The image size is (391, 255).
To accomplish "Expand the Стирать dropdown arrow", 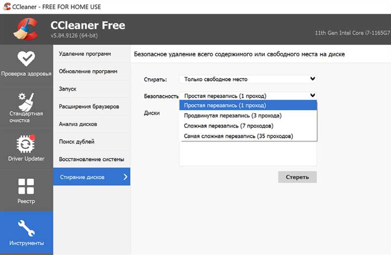I will pos(312,79).
